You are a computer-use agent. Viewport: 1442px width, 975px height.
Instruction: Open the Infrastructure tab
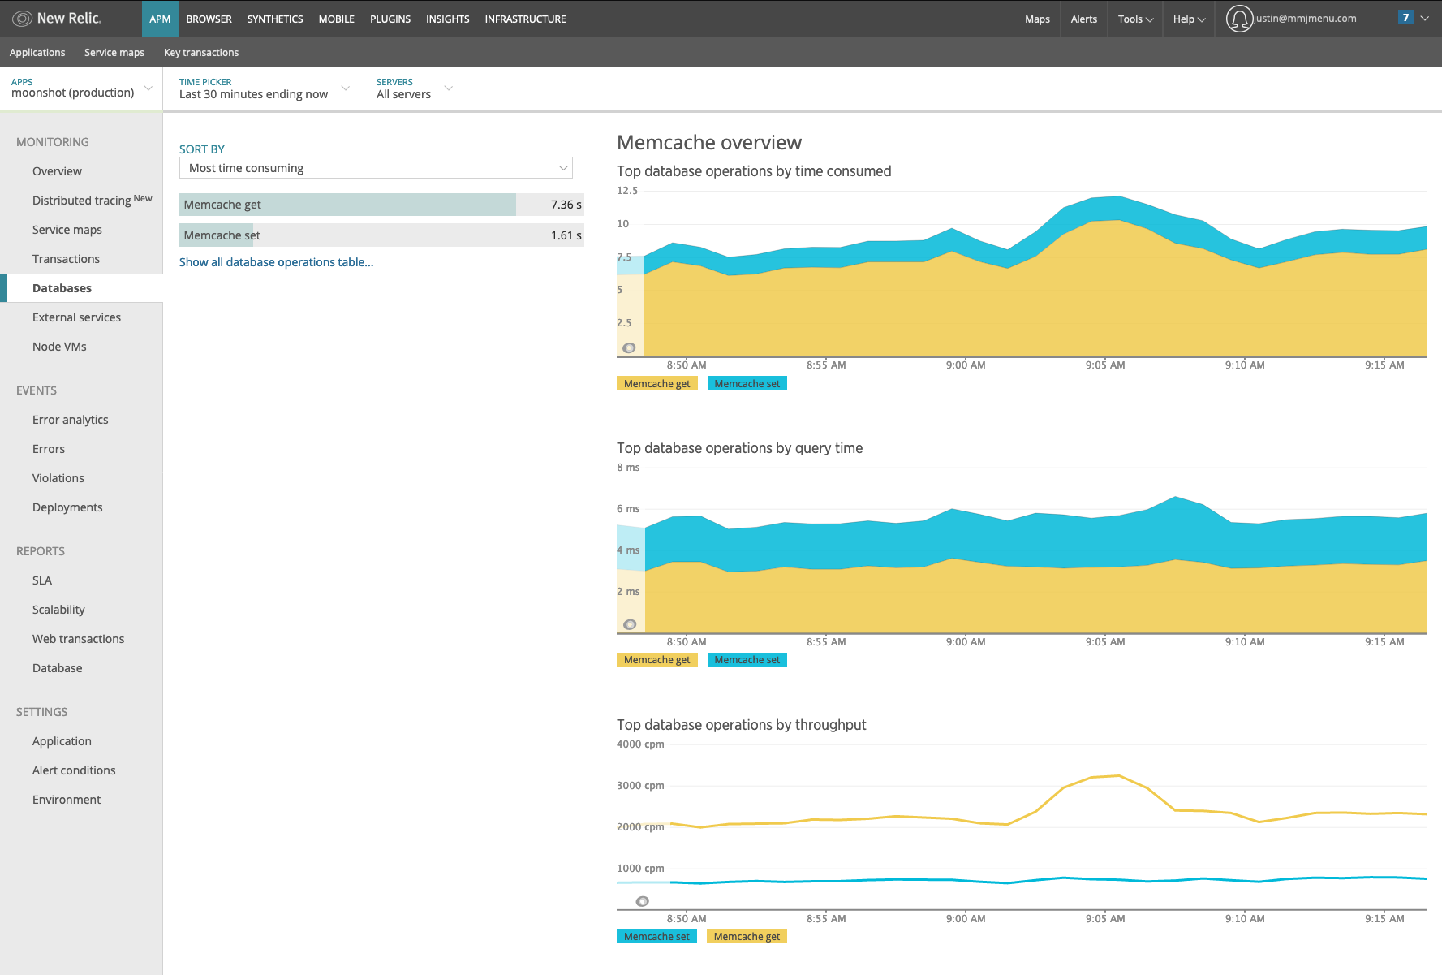525,19
